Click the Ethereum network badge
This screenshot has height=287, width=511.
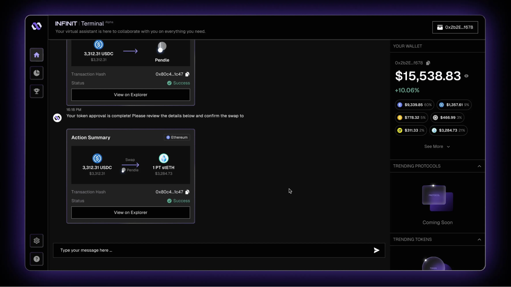pyautogui.click(x=177, y=137)
